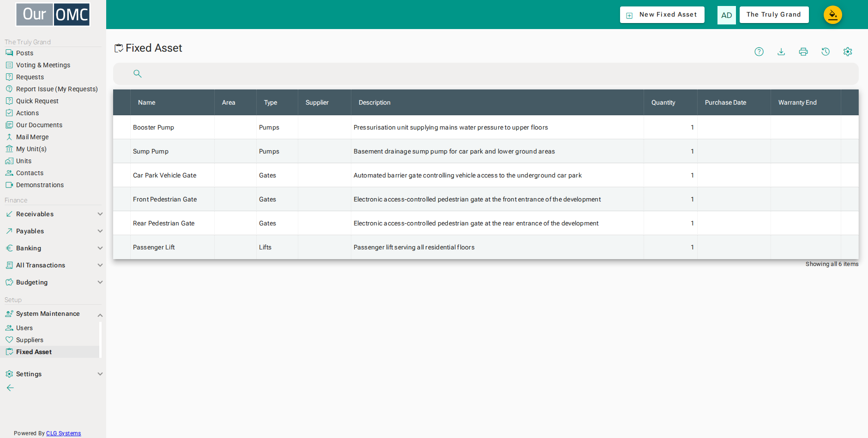This screenshot has height=438, width=868.
Task: Select Front Pedestrian Gate row
Action: (486, 199)
